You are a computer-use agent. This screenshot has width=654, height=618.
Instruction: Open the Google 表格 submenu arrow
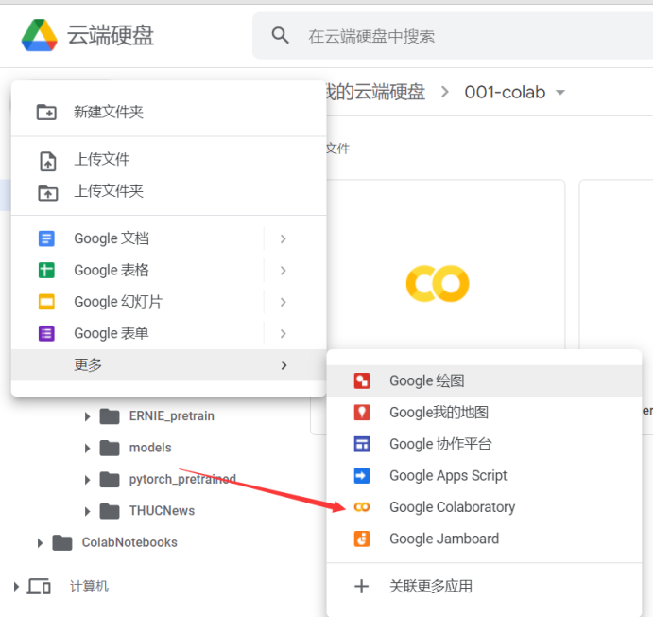pyautogui.click(x=284, y=271)
